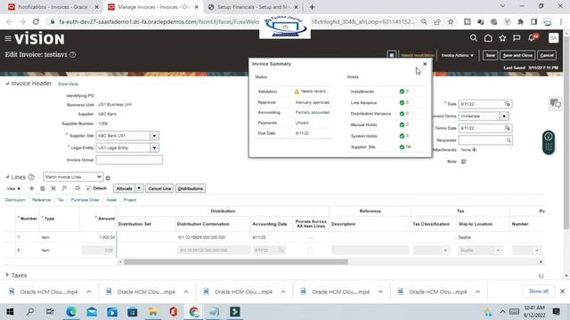Open Supplier Site dropdown
Image resolution: width=570 pixels, height=320 pixels.
tap(154, 136)
